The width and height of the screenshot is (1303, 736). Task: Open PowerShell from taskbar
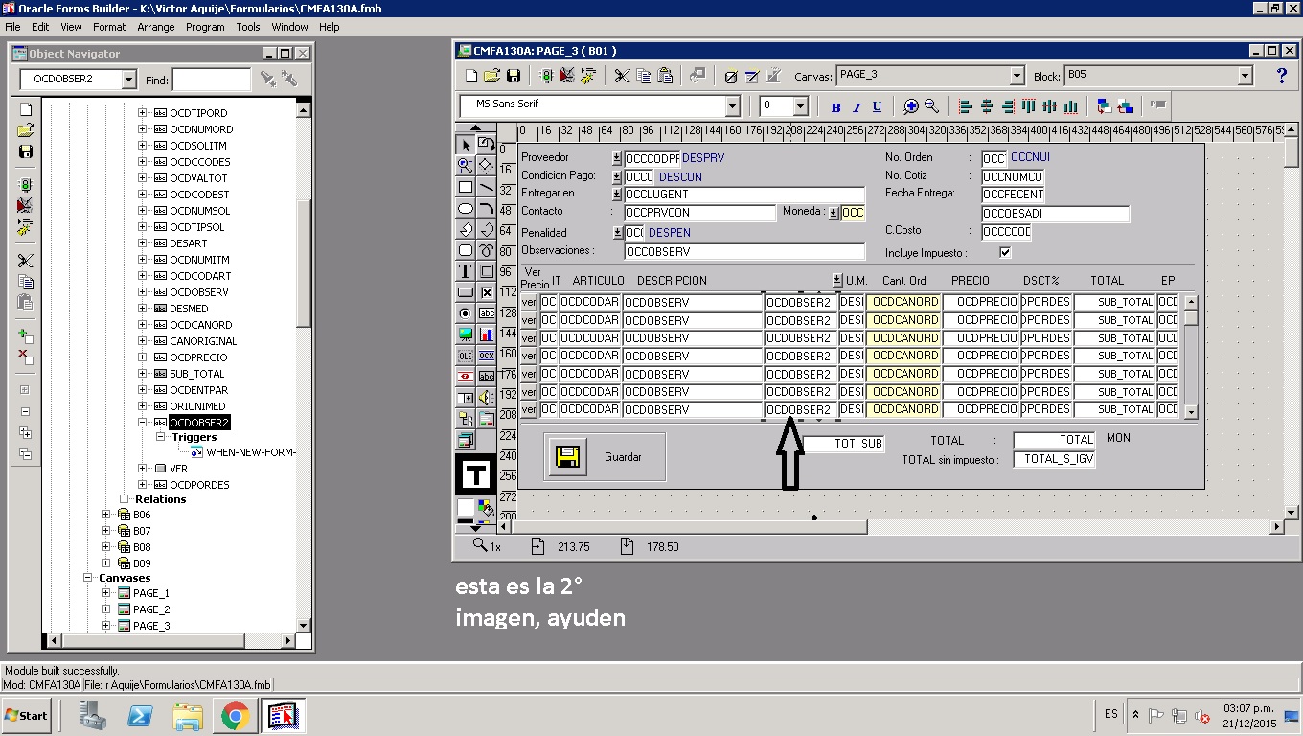click(141, 715)
